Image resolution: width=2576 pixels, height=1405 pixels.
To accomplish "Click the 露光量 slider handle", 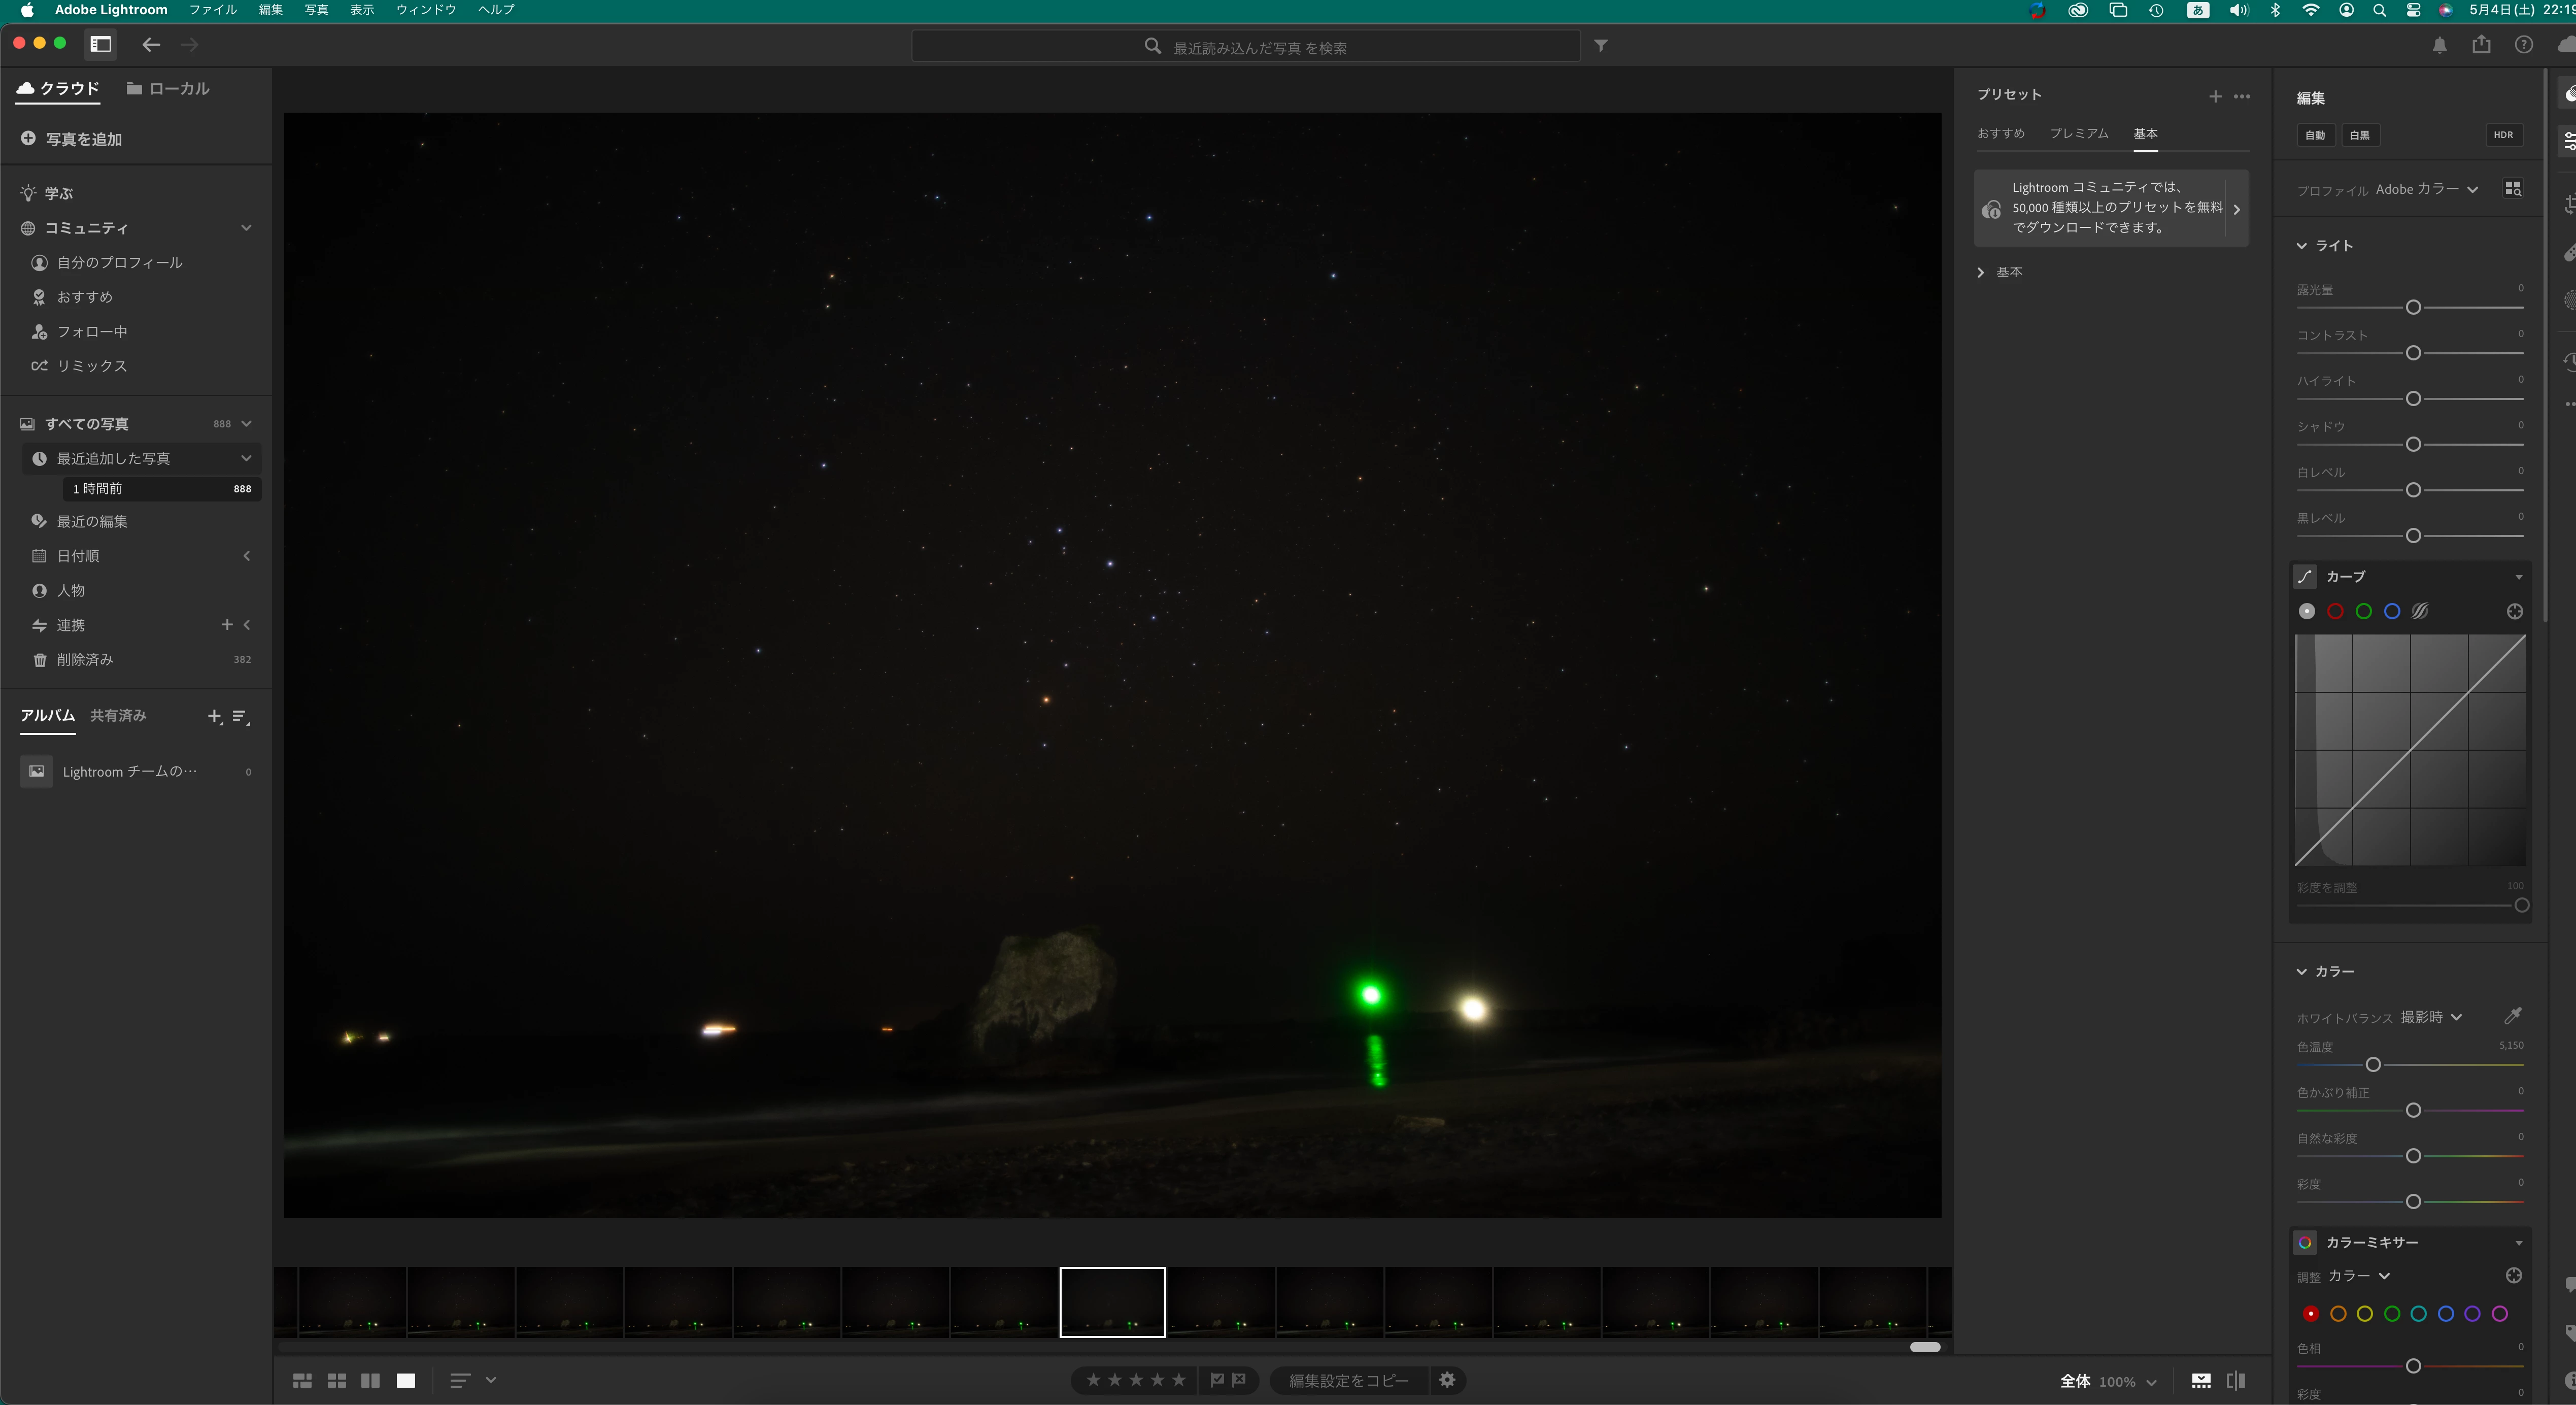I will coord(2412,308).
